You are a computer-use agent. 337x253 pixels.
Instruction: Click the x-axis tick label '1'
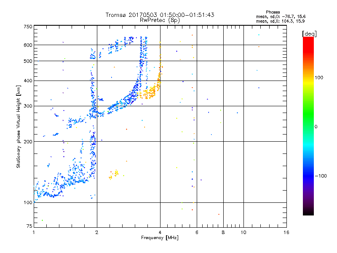click(34, 232)
